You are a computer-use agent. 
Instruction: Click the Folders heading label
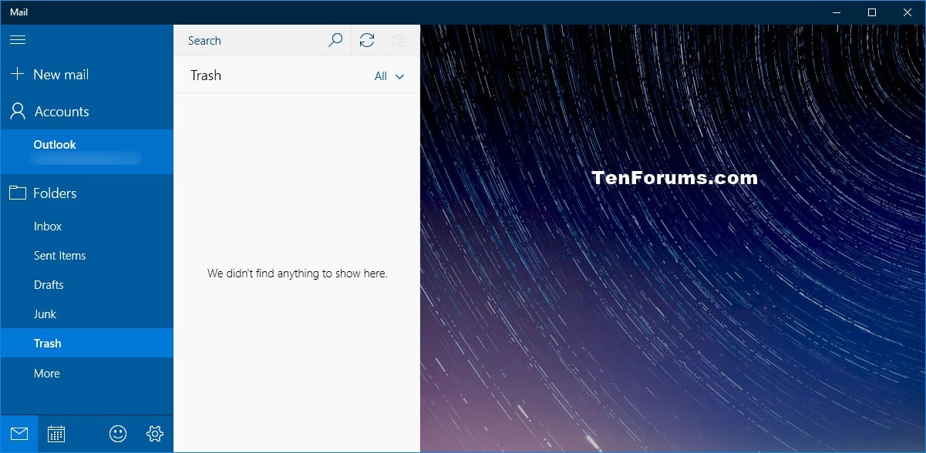[x=55, y=193]
